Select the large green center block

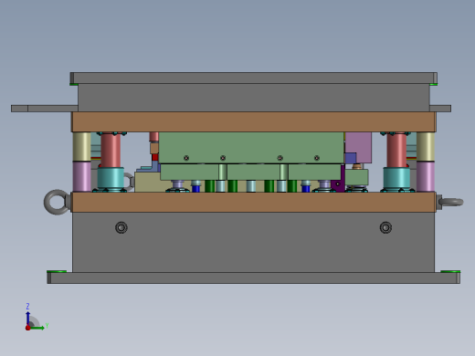[251, 148]
